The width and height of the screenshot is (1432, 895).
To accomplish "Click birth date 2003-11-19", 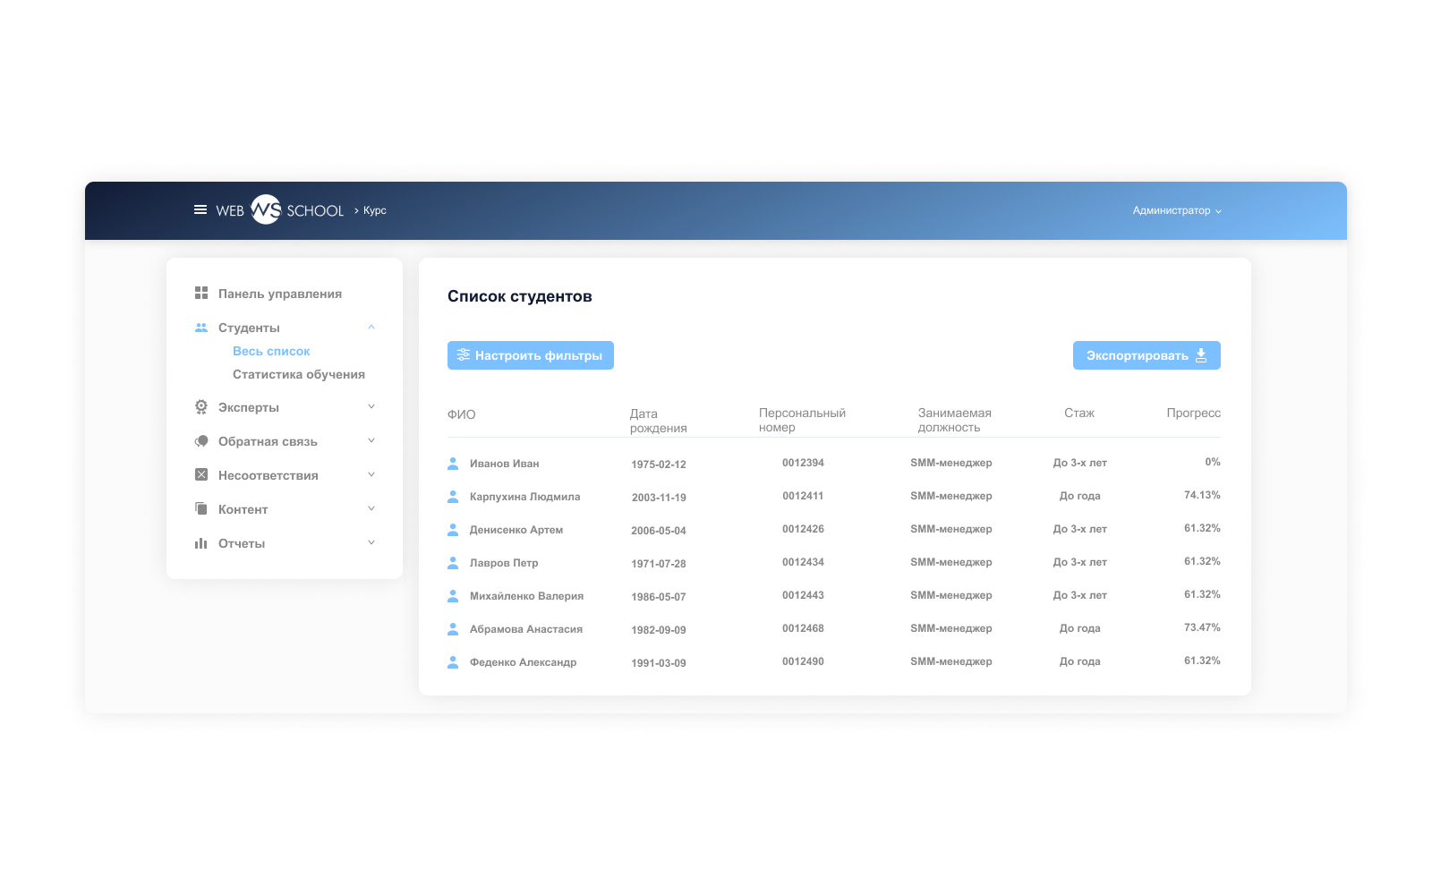I will pyautogui.click(x=659, y=498).
